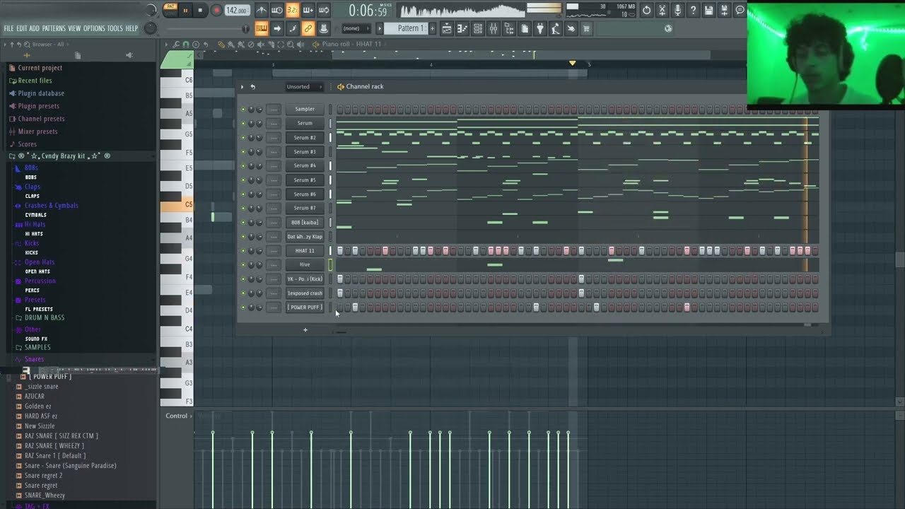Click the C5 piano key in piano roll
The width and height of the screenshot is (905, 509).
pos(177,205)
